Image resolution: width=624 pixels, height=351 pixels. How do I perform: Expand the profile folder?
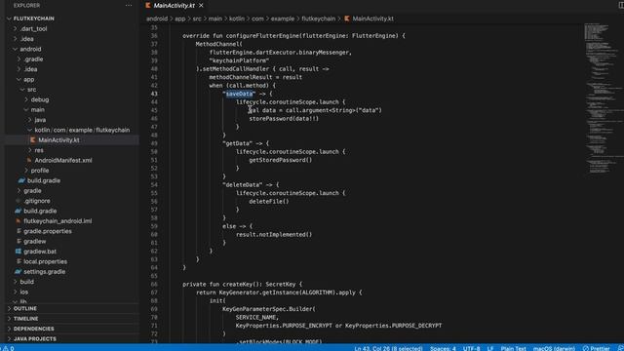(26, 171)
